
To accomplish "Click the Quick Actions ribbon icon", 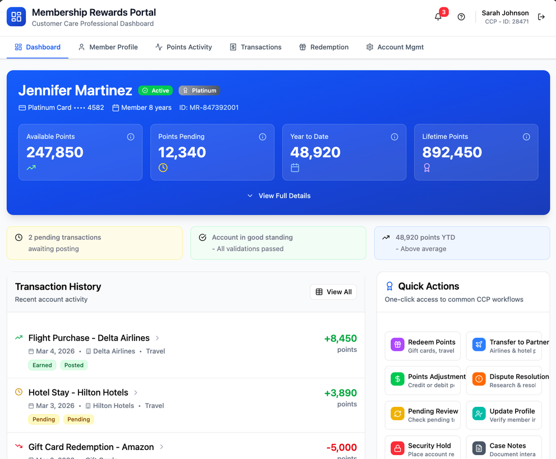I will pos(390,286).
